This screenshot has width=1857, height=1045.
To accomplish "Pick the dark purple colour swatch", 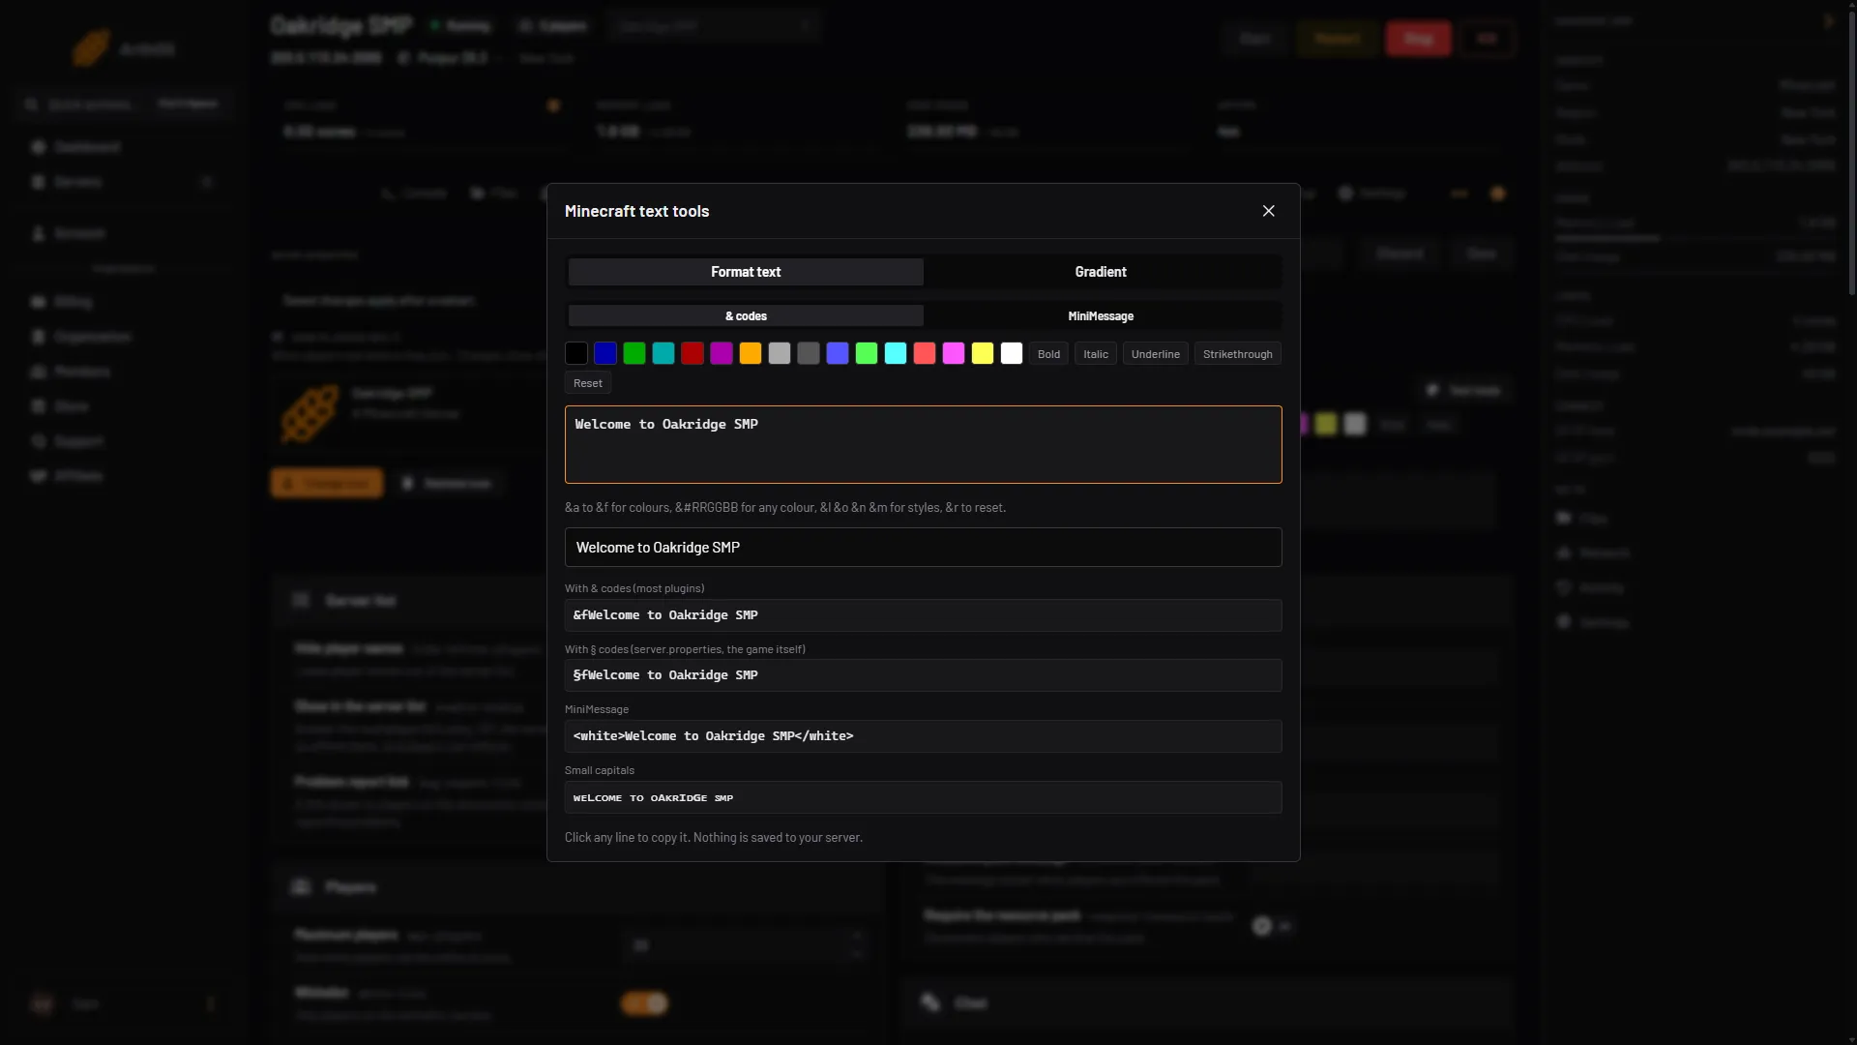I will [x=722, y=354].
